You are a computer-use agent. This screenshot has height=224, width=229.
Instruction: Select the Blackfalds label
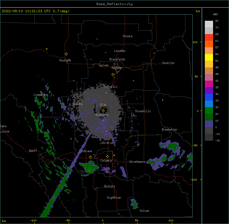pyautogui.click(x=117, y=59)
